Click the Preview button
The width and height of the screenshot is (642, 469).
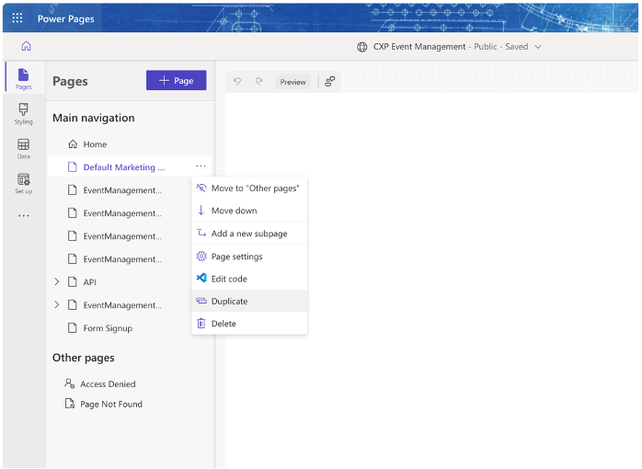point(292,82)
